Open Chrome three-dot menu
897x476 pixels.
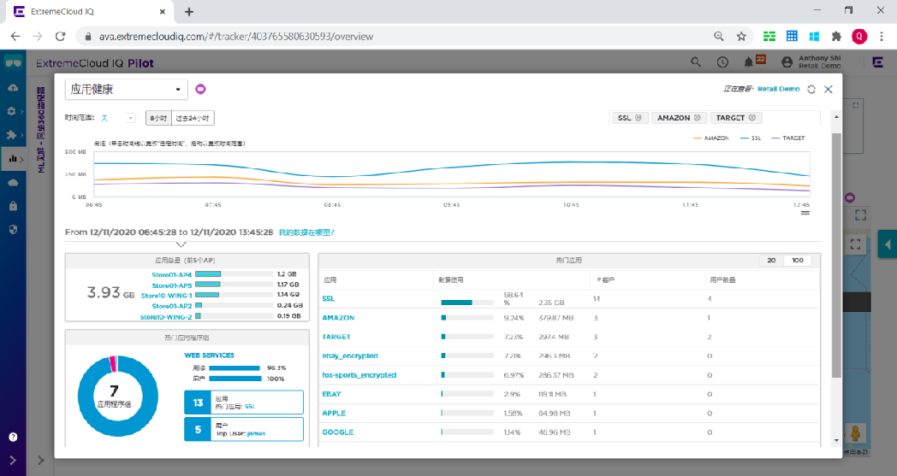[x=882, y=36]
